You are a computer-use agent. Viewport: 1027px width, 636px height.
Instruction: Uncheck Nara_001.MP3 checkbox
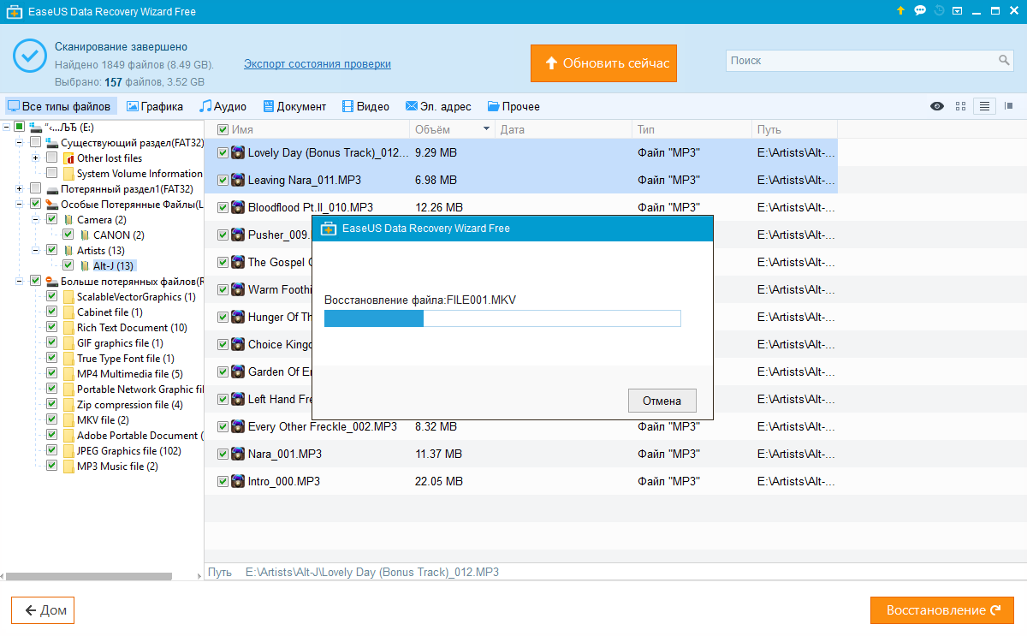pyautogui.click(x=223, y=454)
